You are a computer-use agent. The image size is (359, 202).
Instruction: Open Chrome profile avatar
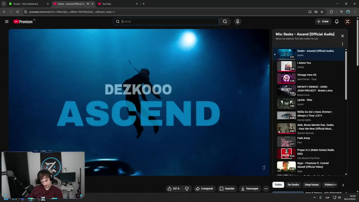coord(348,12)
